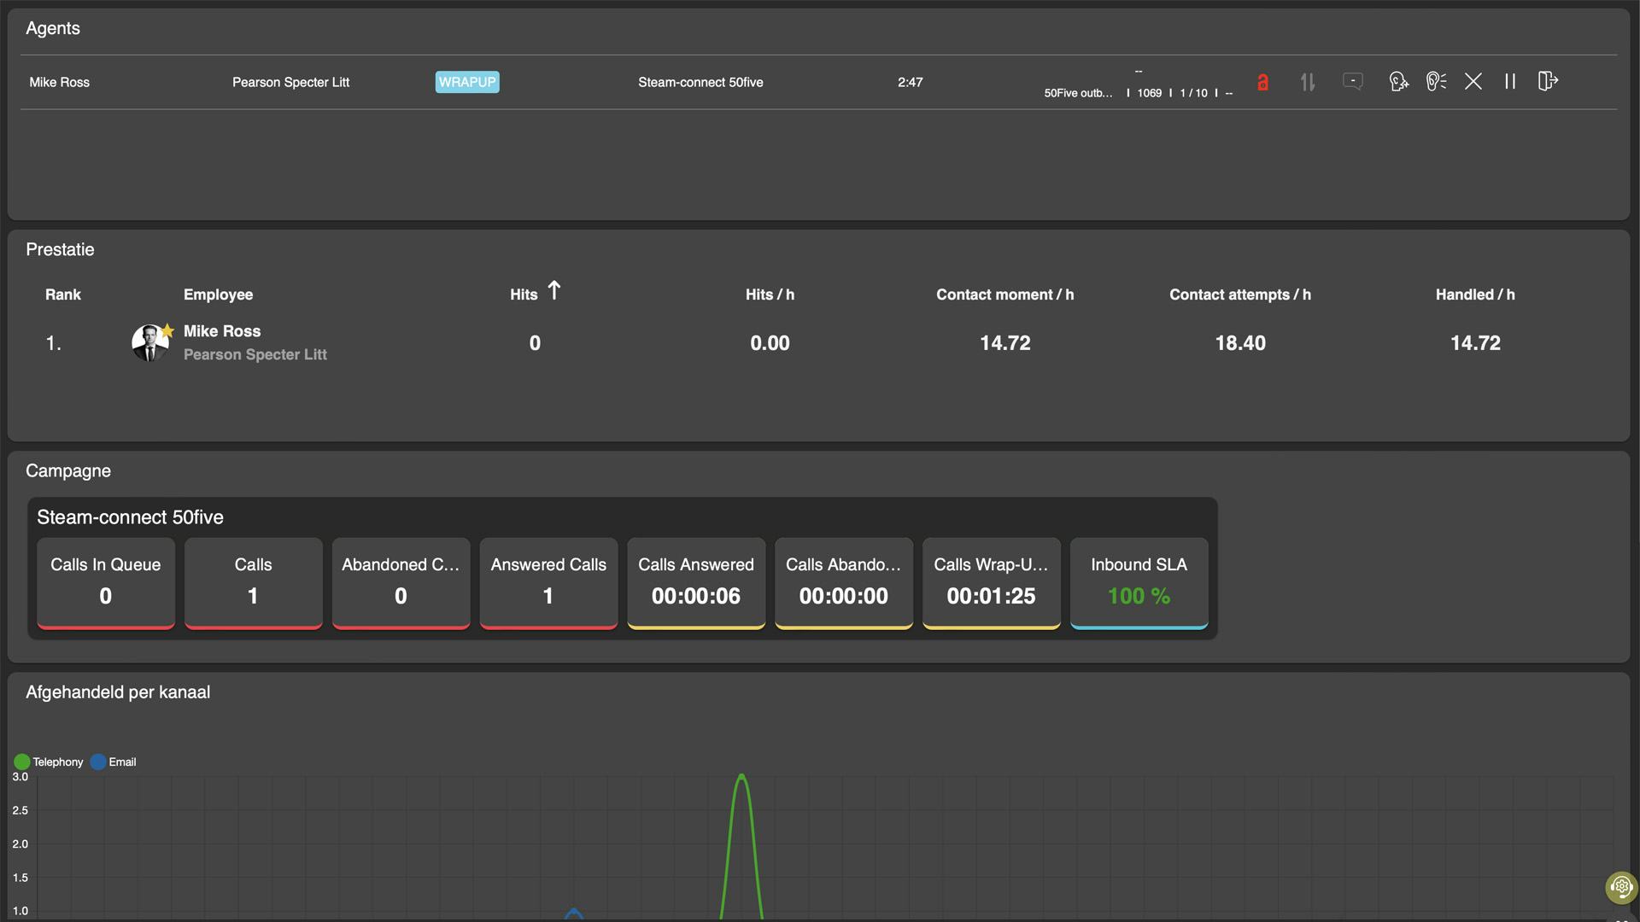Click the red unlock icon in the agent row
1640x922 pixels.
click(x=1264, y=82)
